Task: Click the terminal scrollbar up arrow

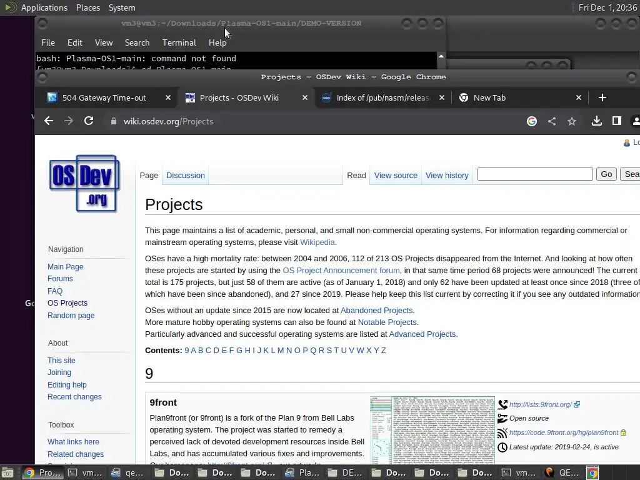Action: pyautogui.click(x=441, y=56)
